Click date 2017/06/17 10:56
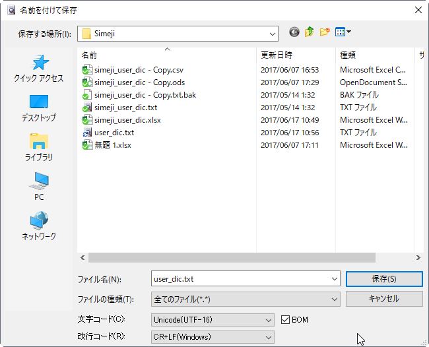The image size is (429, 347). click(290, 133)
